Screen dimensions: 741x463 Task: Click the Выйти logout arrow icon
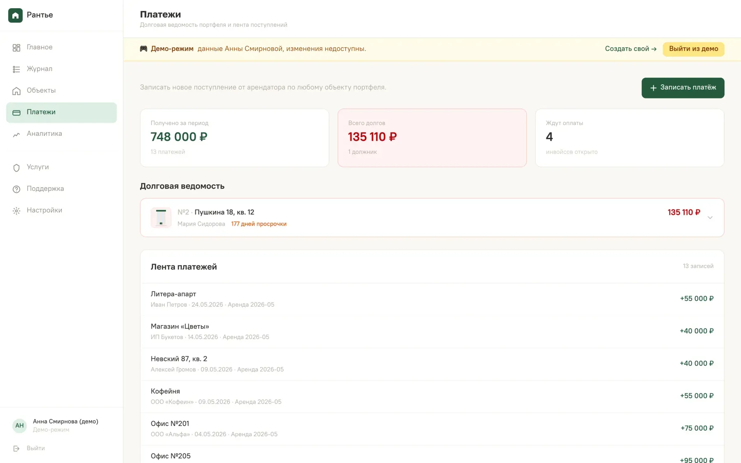[16, 449]
